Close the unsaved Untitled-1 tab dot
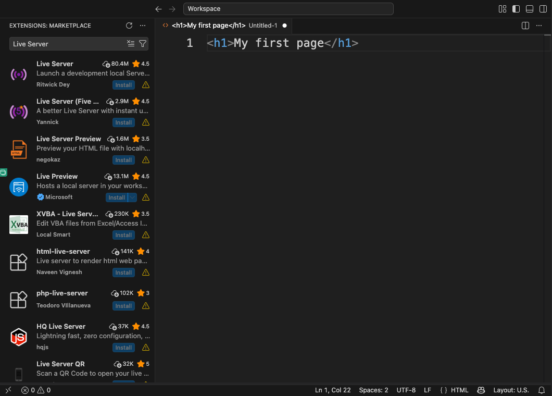The image size is (552, 396). click(x=284, y=26)
